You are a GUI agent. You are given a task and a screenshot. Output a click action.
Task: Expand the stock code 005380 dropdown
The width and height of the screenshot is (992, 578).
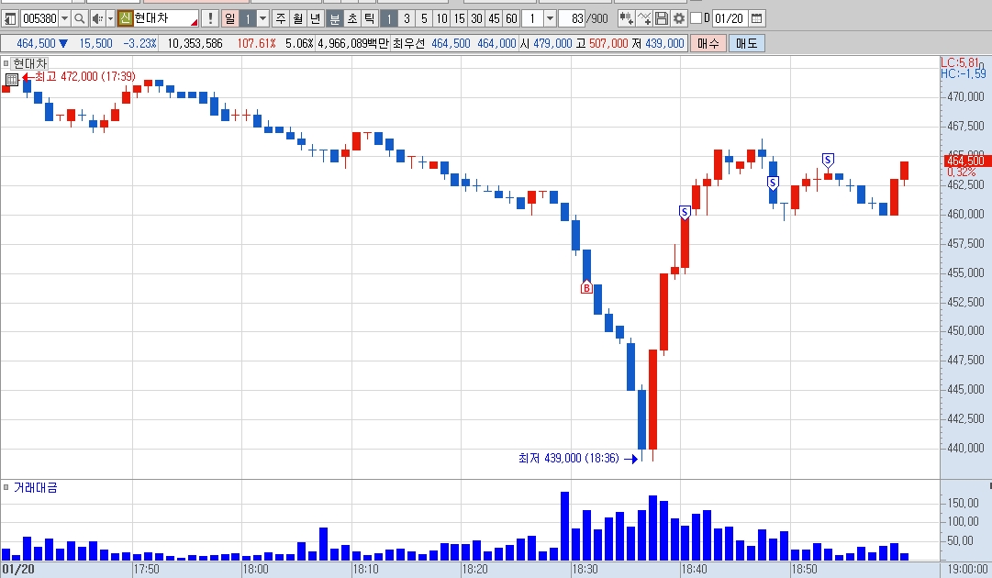(x=64, y=19)
